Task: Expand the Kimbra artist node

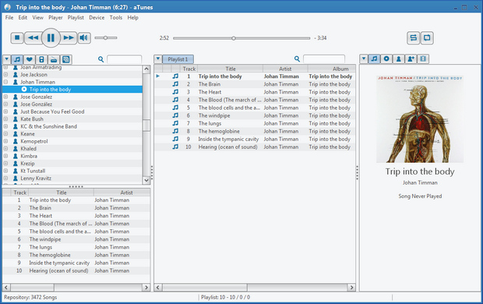Action: (x=5, y=156)
